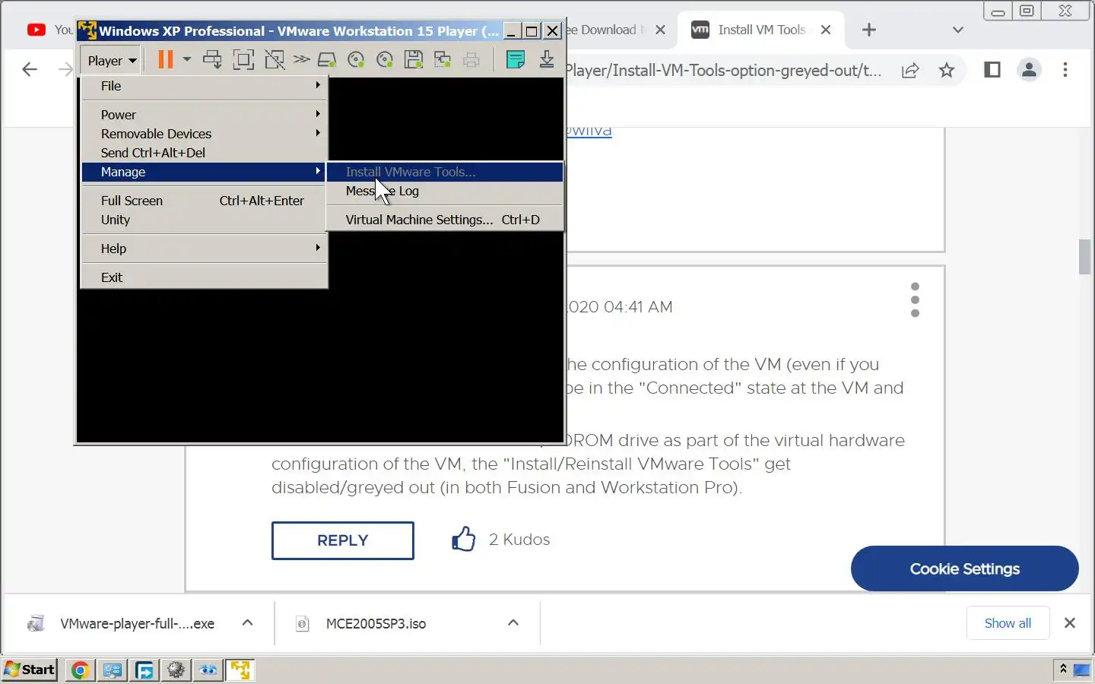This screenshot has width=1095, height=684.
Task: Click Show all downloads button
Action: 1008,623
